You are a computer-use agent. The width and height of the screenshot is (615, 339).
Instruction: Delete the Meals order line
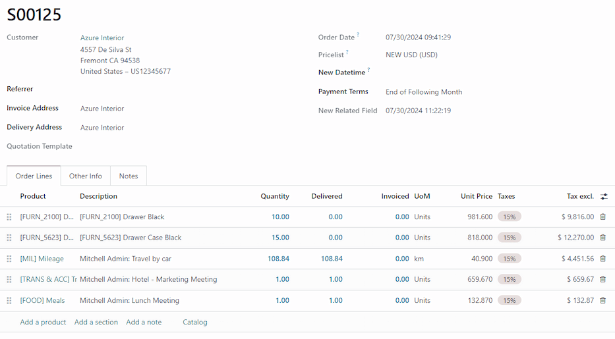tap(602, 300)
